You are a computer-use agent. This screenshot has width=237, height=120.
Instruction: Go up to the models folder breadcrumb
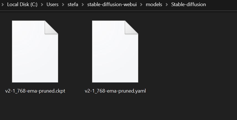[x=154, y=4]
